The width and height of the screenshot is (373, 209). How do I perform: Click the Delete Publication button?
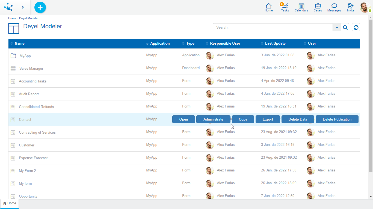[337, 119]
